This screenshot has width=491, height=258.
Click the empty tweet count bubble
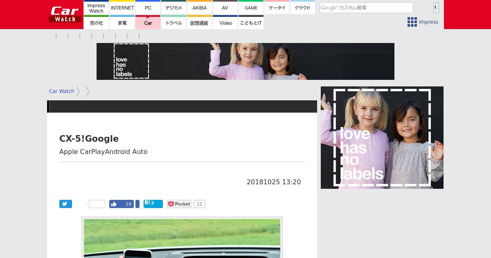pos(97,204)
